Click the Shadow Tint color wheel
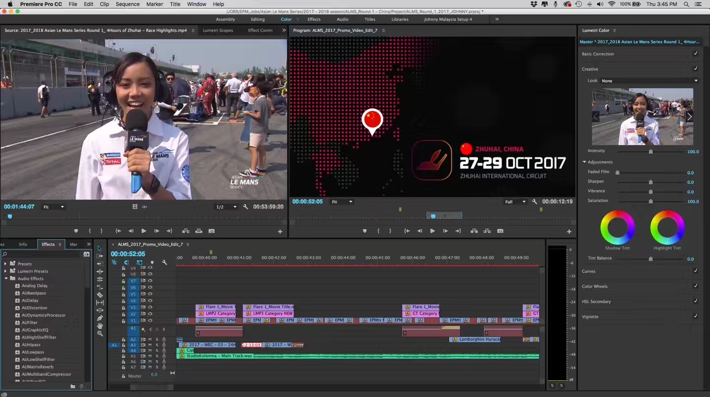Screen dimensions: 710x397 (617, 227)
